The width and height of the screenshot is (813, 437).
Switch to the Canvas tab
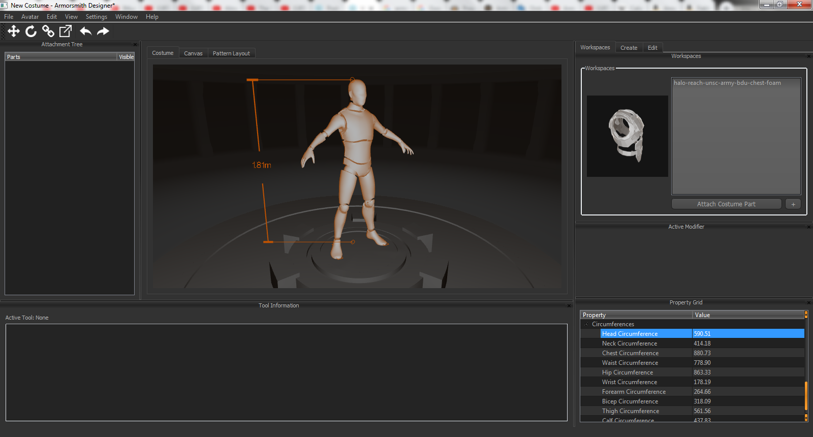(x=193, y=53)
